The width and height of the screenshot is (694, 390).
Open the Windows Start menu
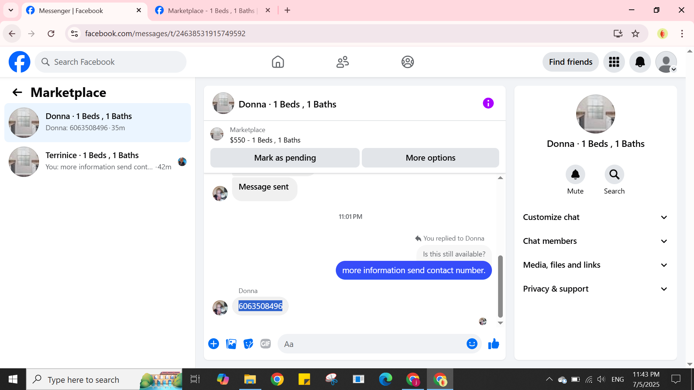(x=13, y=379)
